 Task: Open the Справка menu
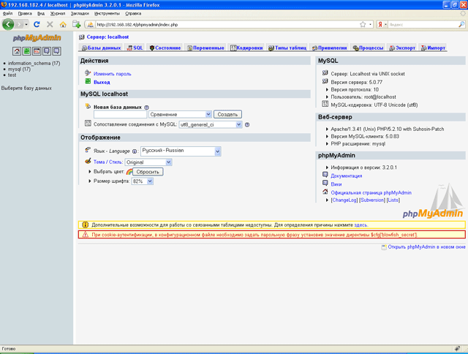133,13
